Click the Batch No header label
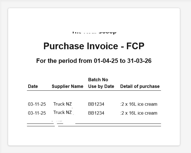 [x=98, y=80]
